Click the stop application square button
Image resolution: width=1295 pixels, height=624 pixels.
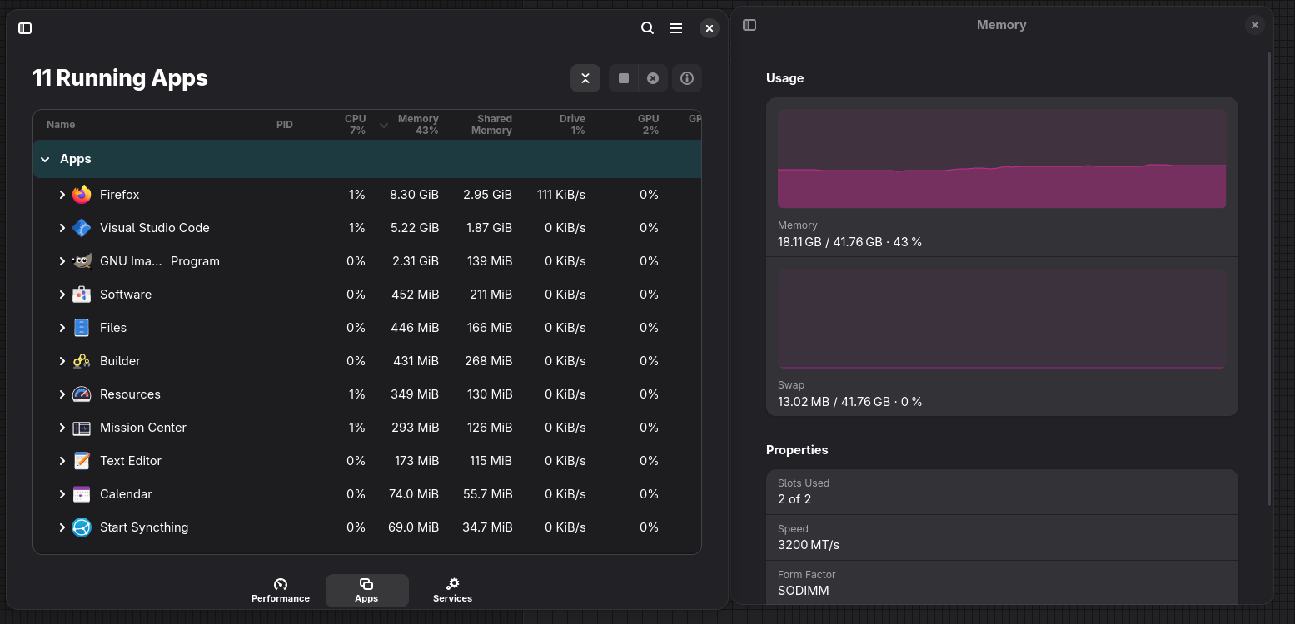(624, 78)
